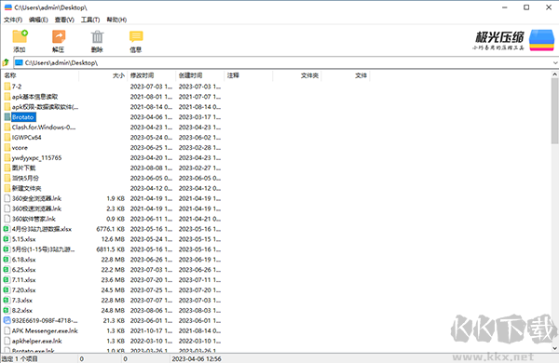
Task: Click the modified date in the 7-2 row
Action: [x=151, y=87]
